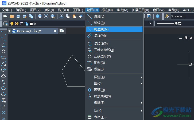The width and height of the screenshot is (194, 120).
Task: Choose 多线(M) from the Draw menu
Action: (x=114, y=36)
